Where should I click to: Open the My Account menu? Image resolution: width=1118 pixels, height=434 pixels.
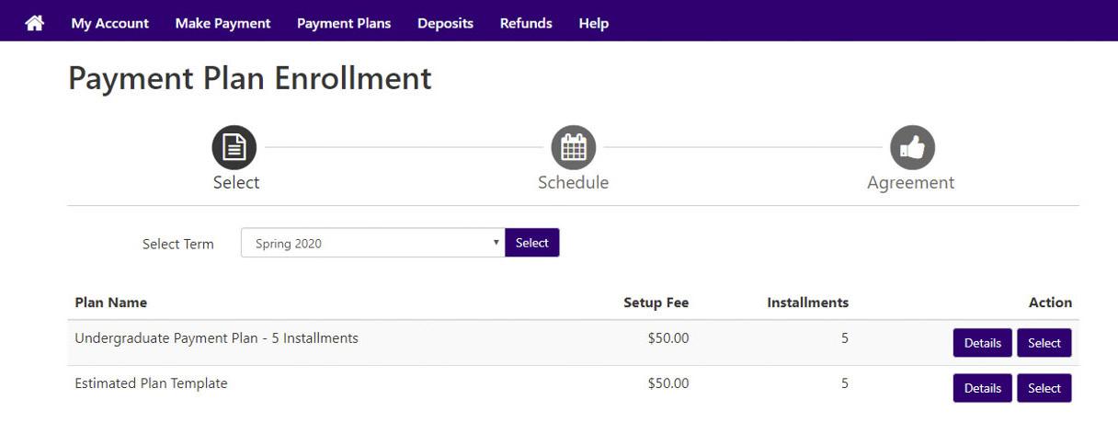(109, 23)
